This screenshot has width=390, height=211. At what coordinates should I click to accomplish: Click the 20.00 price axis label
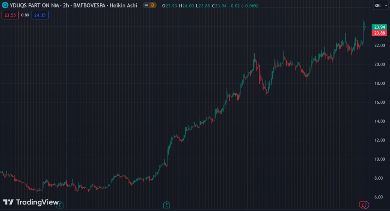(x=380, y=64)
